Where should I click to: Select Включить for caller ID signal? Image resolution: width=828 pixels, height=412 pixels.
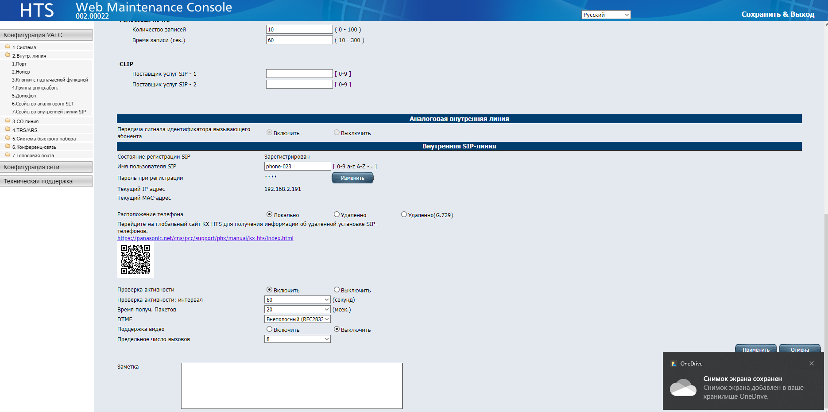tap(269, 132)
